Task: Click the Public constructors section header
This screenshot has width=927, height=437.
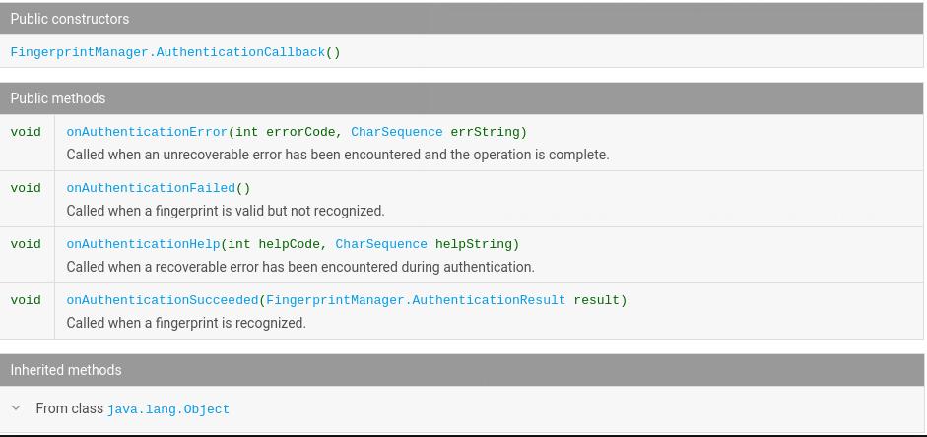Action: [x=70, y=19]
